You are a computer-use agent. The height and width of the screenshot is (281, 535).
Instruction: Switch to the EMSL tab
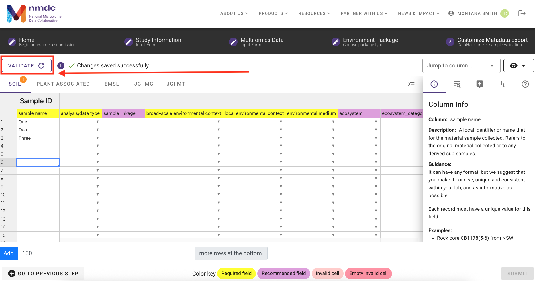[112, 84]
